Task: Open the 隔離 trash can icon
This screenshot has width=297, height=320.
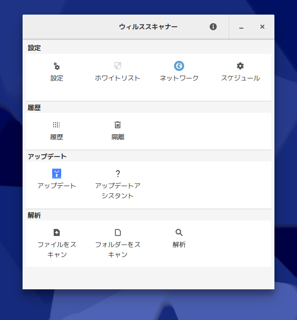Action: (118, 125)
